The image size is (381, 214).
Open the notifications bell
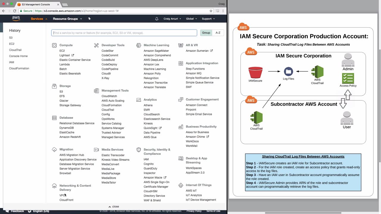[157, 19]
